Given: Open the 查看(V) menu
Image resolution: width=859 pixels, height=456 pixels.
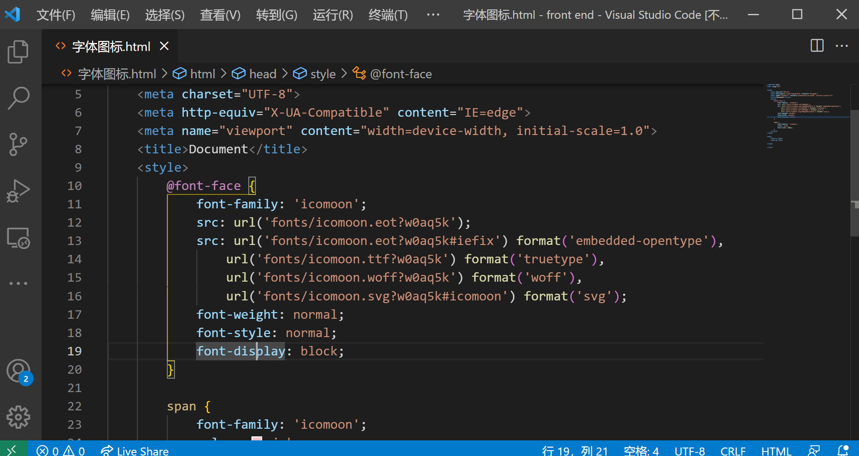Looking at the screenshot, I should (220, 15).
